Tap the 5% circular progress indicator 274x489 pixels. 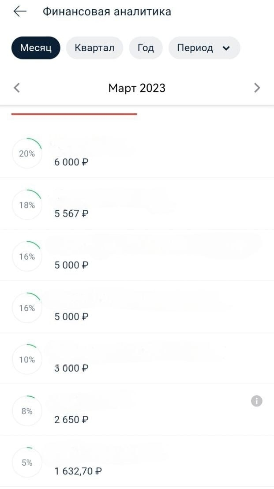pos(27,463)
